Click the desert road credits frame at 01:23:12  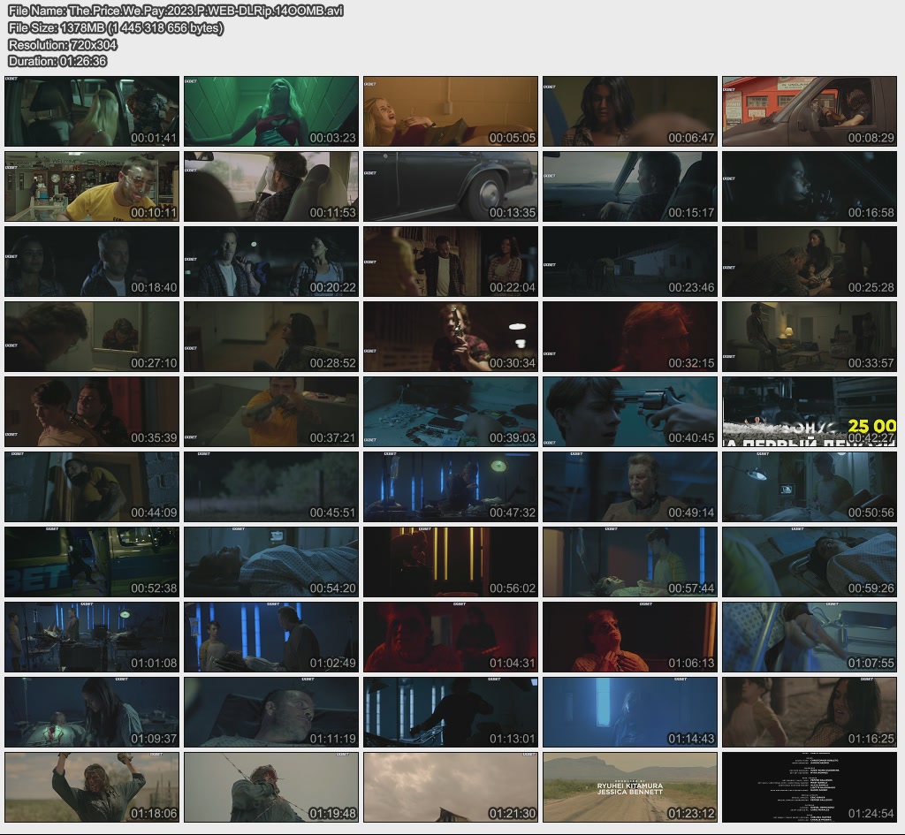[629, 787]
